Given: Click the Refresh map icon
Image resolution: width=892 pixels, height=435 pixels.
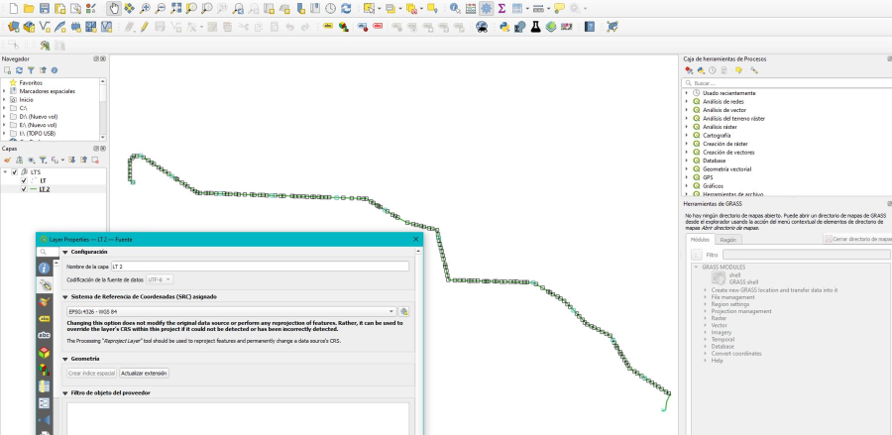Looking at the screenshot, I should pos(346,8).
